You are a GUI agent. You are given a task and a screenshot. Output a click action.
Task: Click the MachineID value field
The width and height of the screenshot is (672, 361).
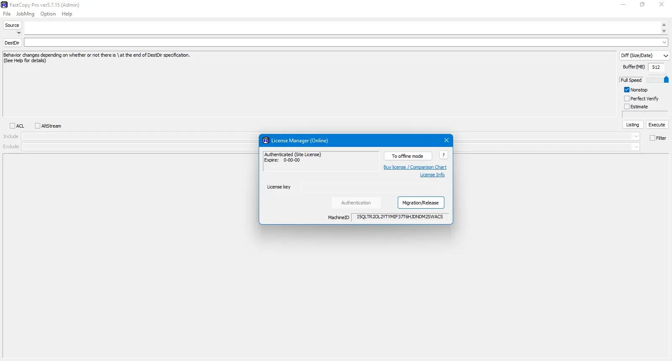[400, 217]
